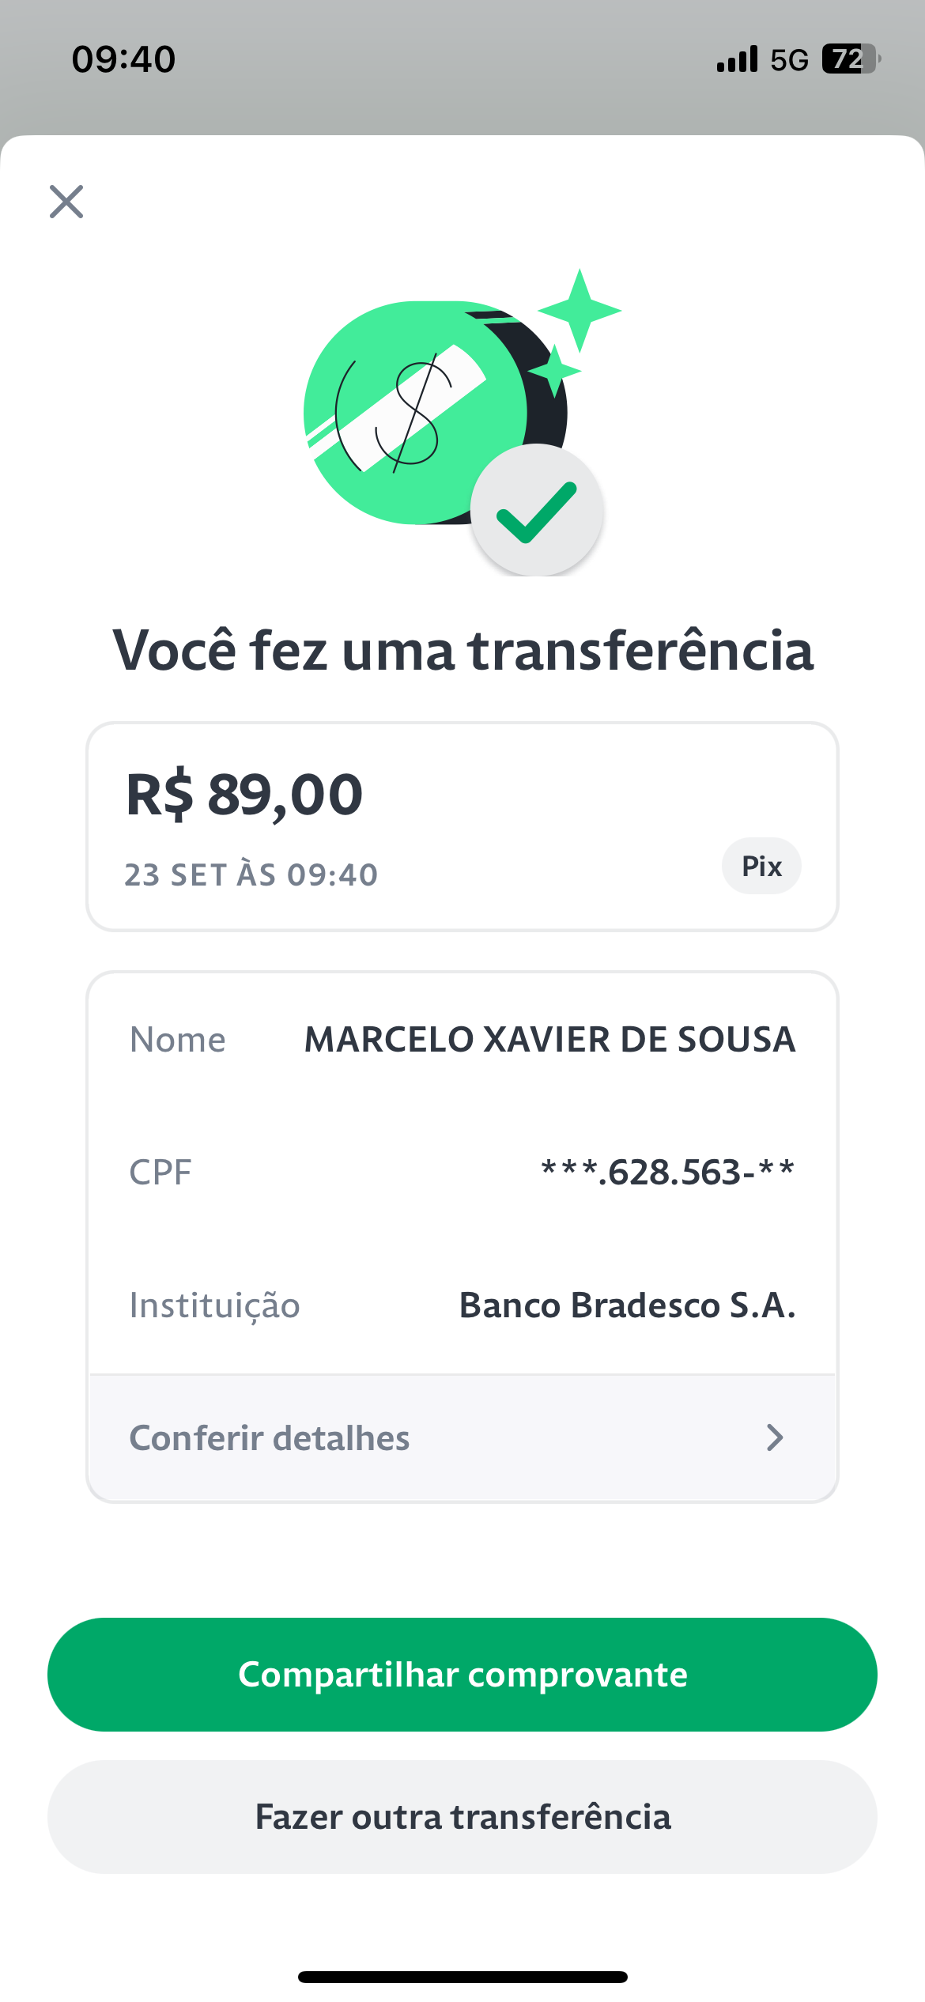Screen dimensions: 925x2002
Task: Tap the home indicator bar
Action: tap(462, 1977)
